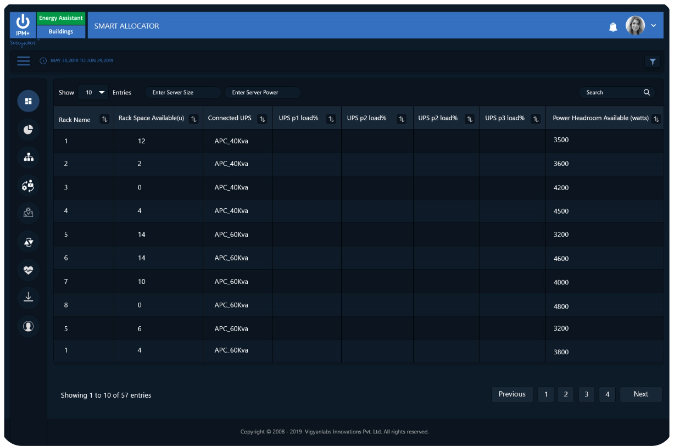
Task: Open the hierarchy org-chart sidebar icon
Action: click(29, 157)
